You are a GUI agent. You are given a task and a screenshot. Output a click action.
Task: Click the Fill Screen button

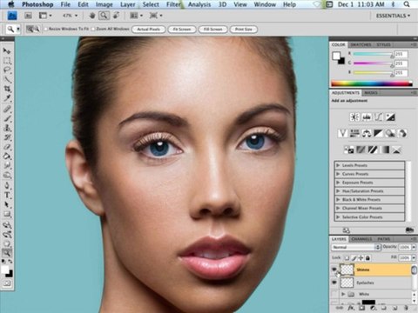coord(212,30)
